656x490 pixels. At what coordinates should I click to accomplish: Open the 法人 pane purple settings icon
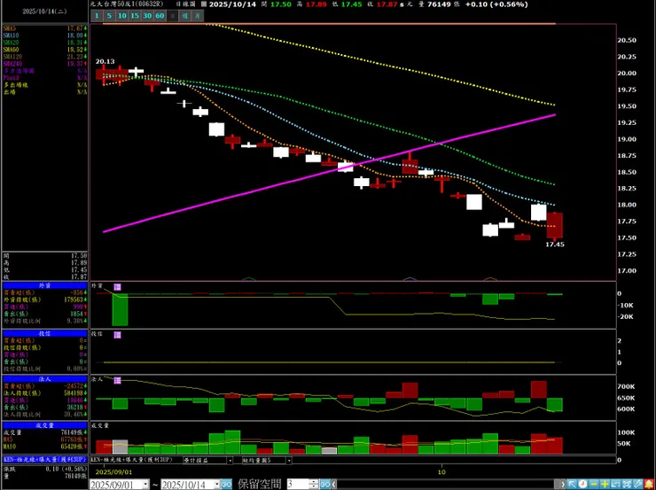tap(118, 380)
